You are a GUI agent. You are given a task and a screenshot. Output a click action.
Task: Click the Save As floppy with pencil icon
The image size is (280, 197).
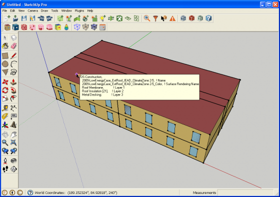(x=32, y=18)
